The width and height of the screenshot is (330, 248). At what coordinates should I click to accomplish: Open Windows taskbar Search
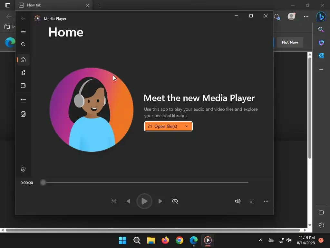point(137,240)
